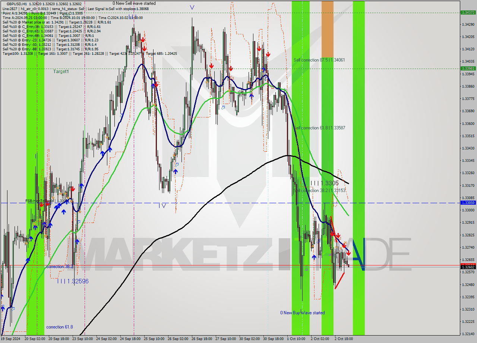Image resolution: width=477 pixels, height=343 pixels.
Task: Select the orange rectangle zone at chart top
Action: [328, 29]
